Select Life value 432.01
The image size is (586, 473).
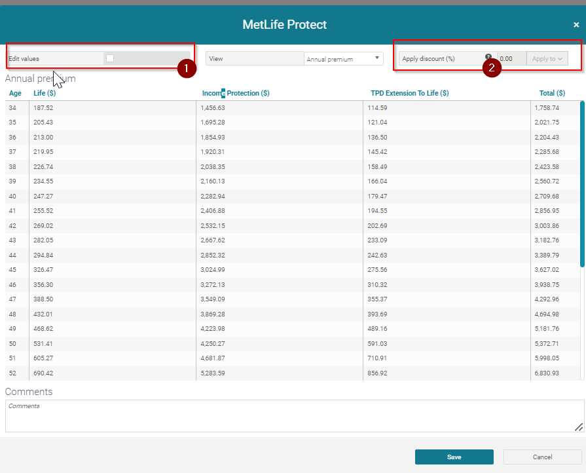pyautogui.click(x=43, y=314)
